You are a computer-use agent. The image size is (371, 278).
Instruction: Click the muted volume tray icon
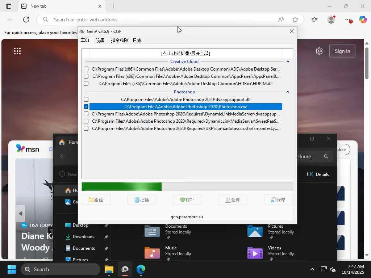click(x=333, y=269)
